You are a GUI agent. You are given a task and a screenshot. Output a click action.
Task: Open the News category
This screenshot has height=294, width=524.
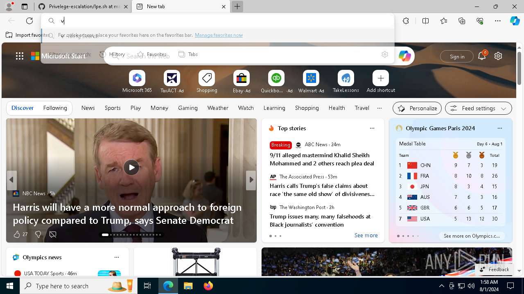[88, 108]
